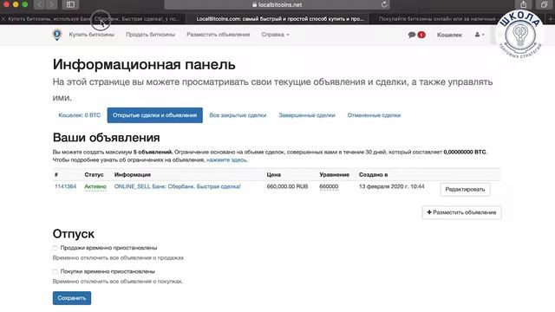Click Safari back arrow button
Viewport: 555px width, 312px height.
pos(40,4)
